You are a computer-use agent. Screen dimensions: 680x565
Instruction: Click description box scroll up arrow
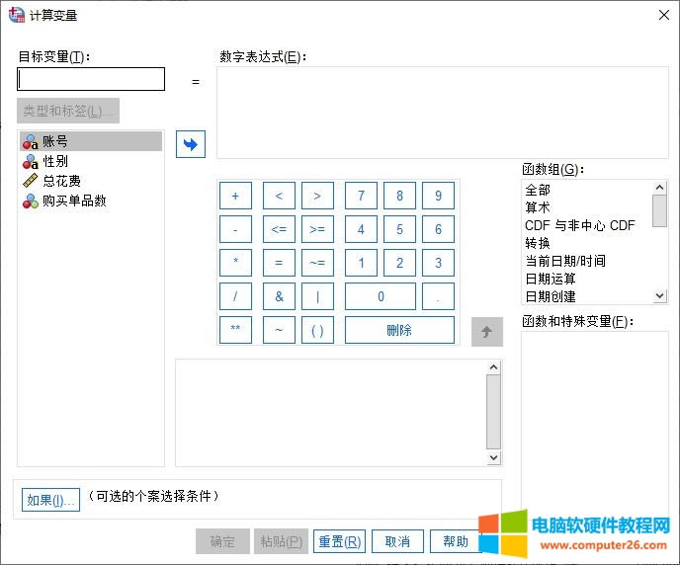tap(493, 367)
